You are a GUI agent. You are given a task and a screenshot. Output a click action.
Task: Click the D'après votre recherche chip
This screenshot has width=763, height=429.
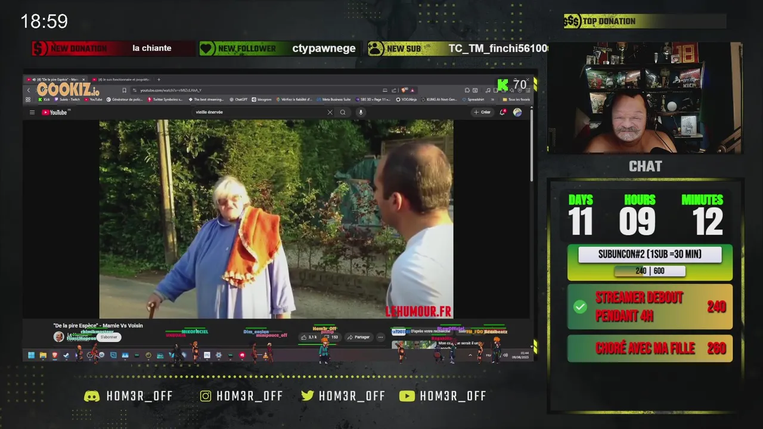pos(430,331)
